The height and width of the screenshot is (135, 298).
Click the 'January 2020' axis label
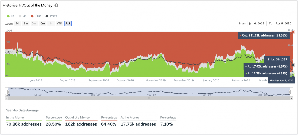pos(211,80)
